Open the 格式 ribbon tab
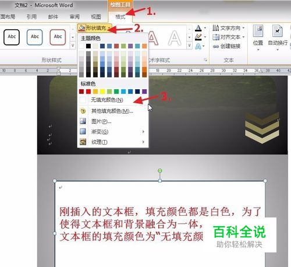This screenshot has height=267, width=291. click(x=120, y=17)
